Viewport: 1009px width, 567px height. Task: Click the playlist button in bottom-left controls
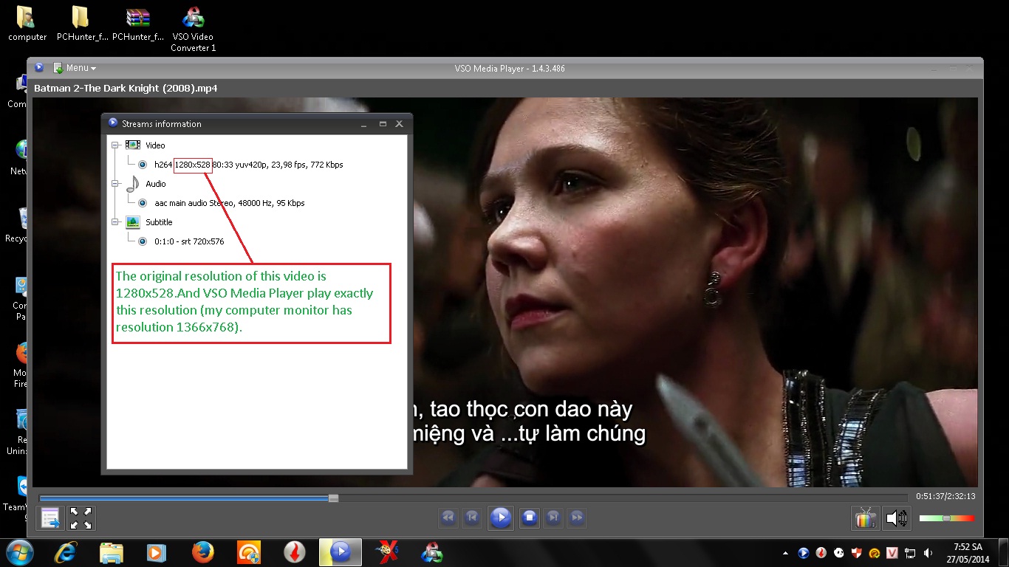50,518
